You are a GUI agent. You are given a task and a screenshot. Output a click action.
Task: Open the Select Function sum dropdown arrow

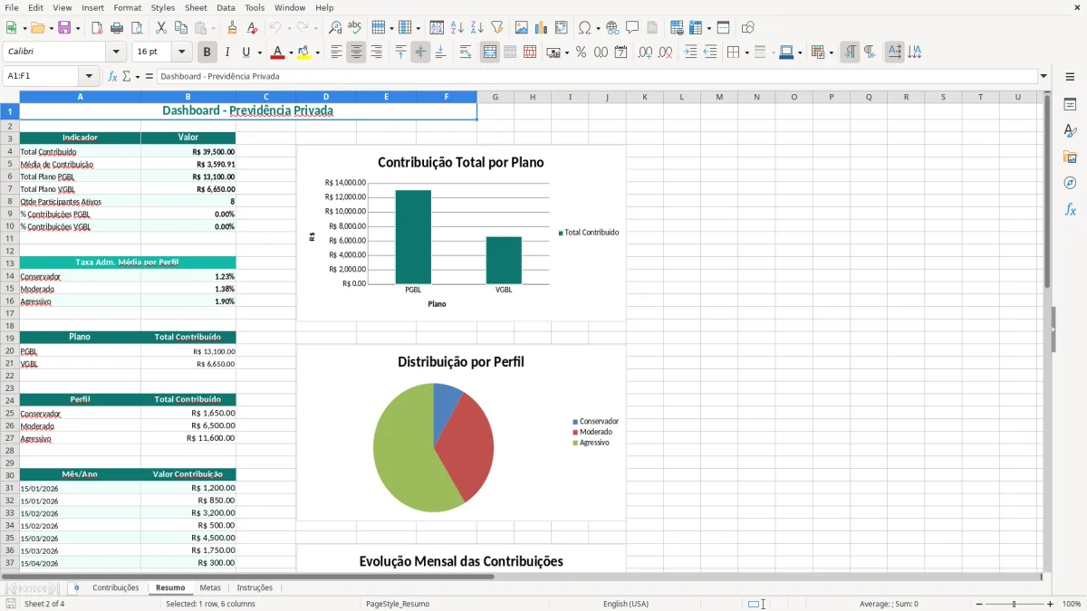click(138, 76)
